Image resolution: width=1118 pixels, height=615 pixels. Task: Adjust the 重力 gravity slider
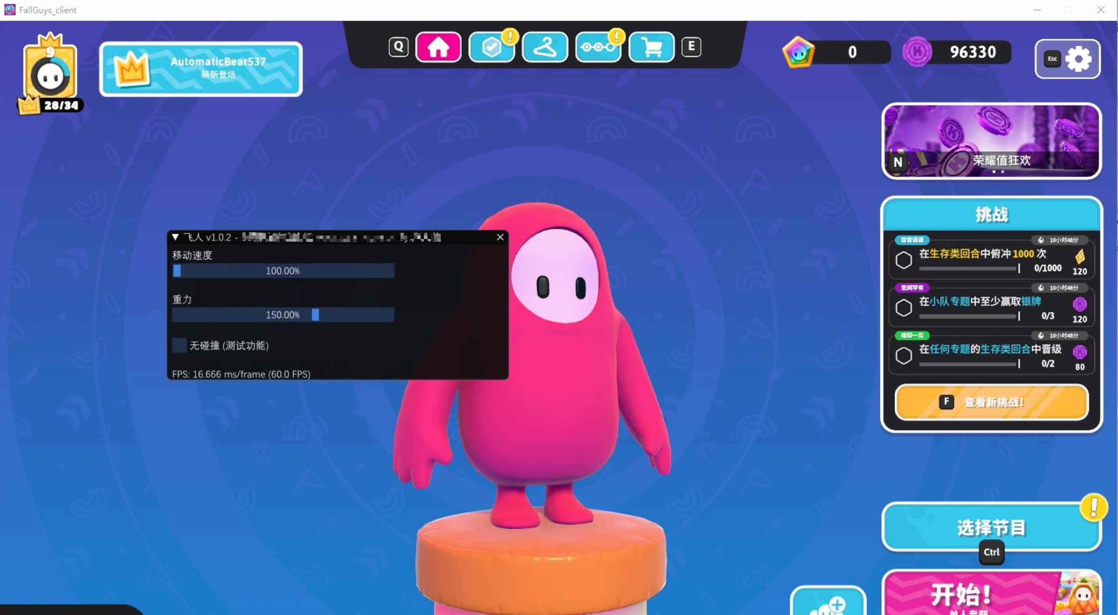(283, 315)
